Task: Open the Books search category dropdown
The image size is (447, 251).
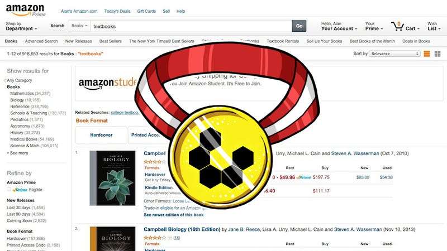Action: pyautogui.click(x=79, y=26)
